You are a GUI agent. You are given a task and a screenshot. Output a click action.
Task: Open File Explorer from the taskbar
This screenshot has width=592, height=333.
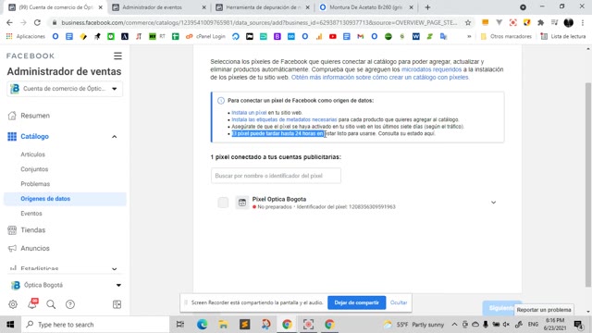click(223, 325)
